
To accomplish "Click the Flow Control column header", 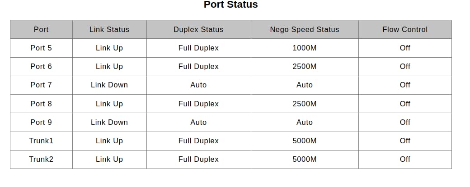I will 405,30.
